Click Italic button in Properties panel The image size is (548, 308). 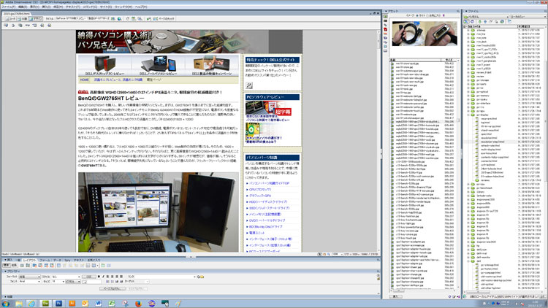(x=103, y=277)
